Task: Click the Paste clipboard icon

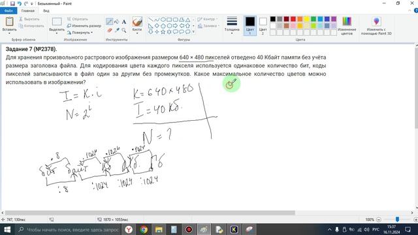Action: pyautogui.click(x=9, y=22)
